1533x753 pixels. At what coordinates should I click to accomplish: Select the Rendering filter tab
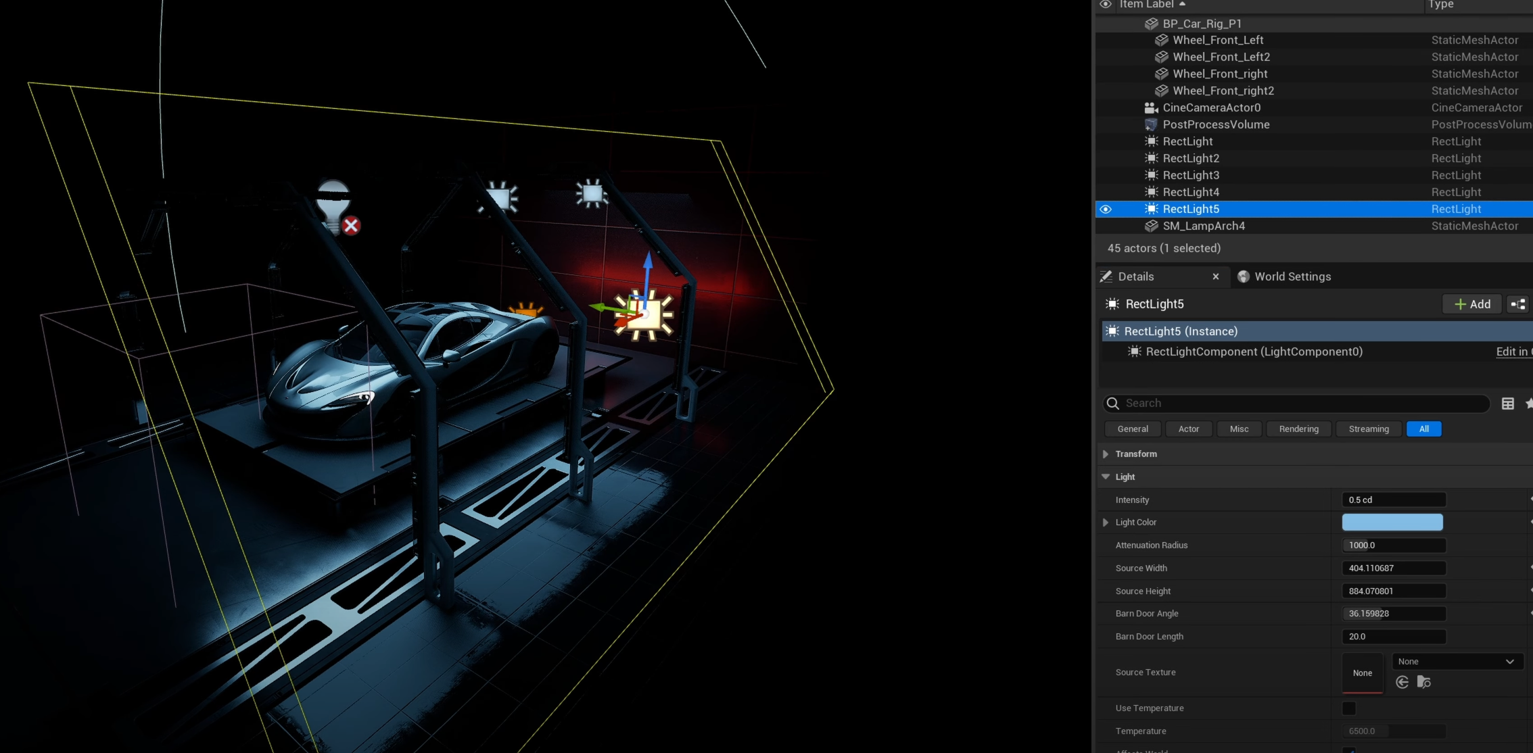(1298, 429)
